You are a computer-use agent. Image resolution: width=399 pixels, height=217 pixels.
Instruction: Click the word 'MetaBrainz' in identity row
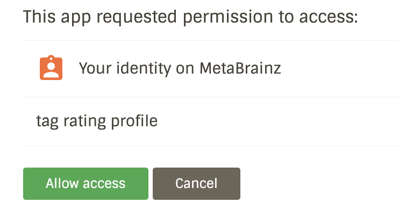click(240, 68)
